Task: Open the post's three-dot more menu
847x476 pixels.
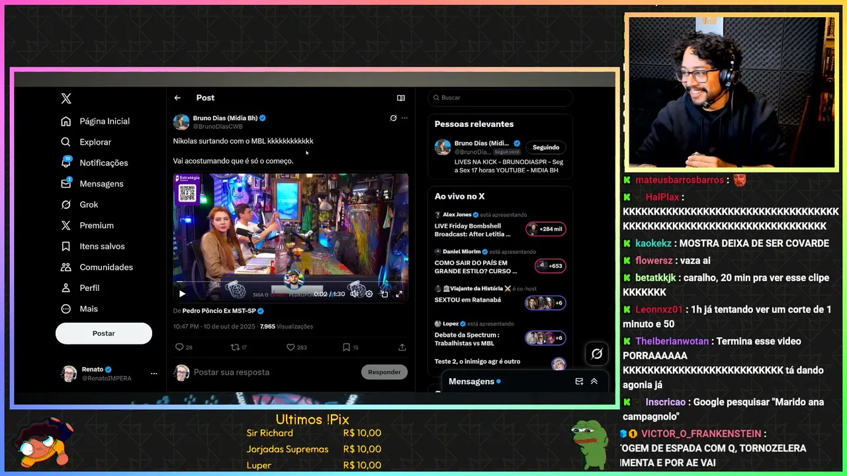Action: coord(404,118)
